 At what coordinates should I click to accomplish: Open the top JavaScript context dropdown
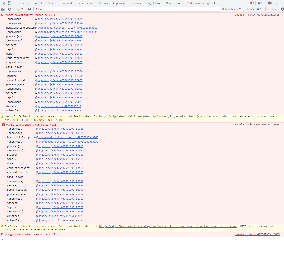[19, 9]
